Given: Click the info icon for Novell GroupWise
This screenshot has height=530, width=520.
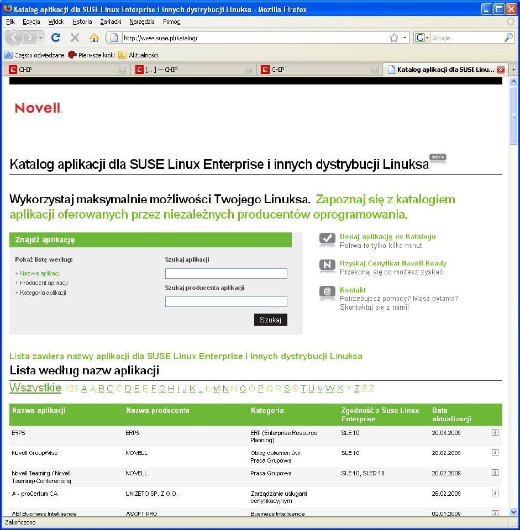Looking at the screenshot, I should click(495, 452).
